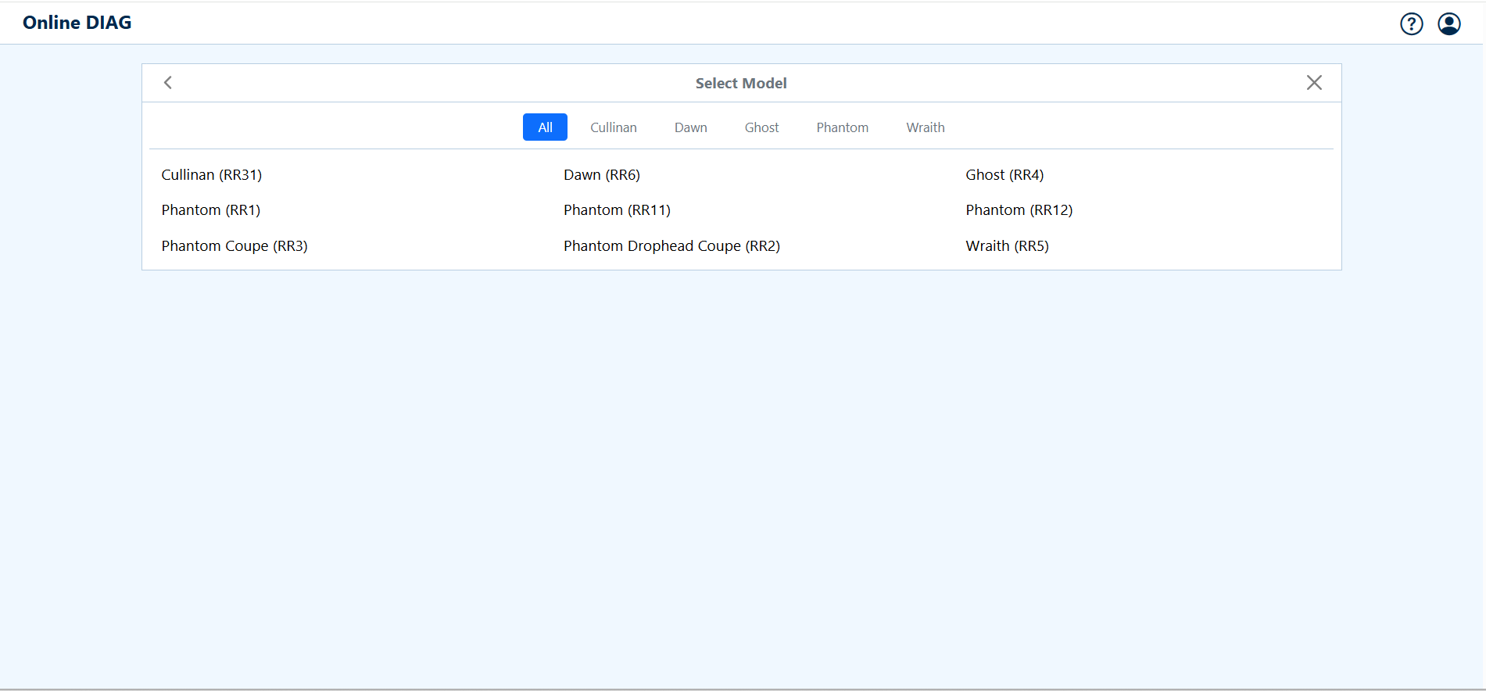Image resolution: width=1486 pixels, height=691 pixels.
Task: Pick Phantom Coupe (RR3)
Action: click(x=235, y=246)
